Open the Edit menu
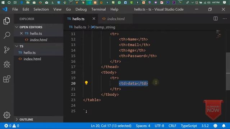The height and width of the screenshot is (129, 230). coord(26,9)
